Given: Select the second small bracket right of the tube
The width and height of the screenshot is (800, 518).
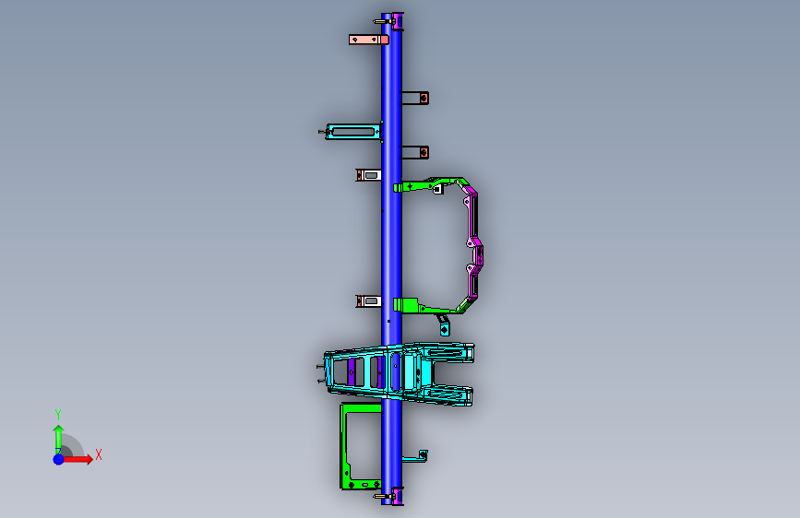Looking at the screenshot, I should tap(415, 152).
